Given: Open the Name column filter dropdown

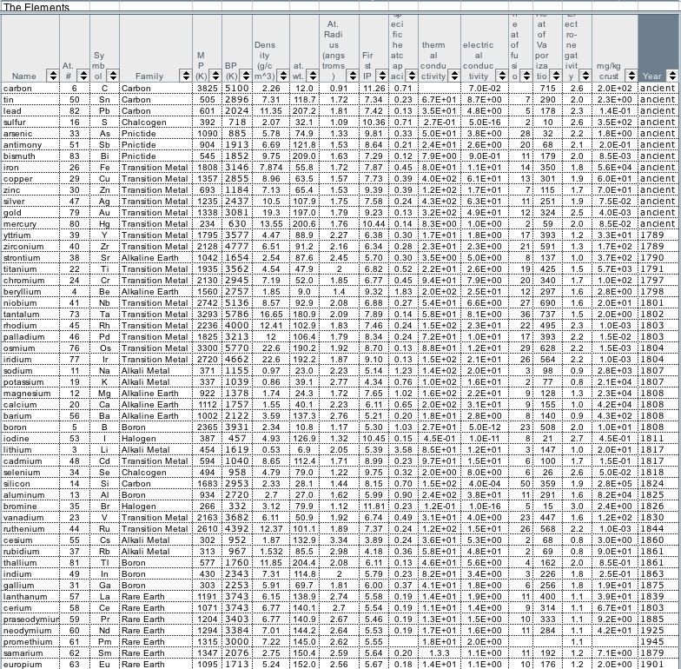Looking at the screenshot, I should coord(51,76).
